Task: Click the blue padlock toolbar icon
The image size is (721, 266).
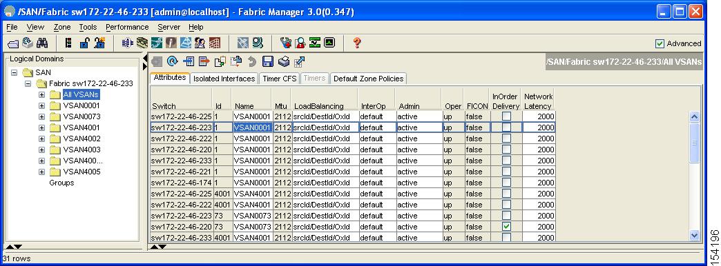Action: 84,43
